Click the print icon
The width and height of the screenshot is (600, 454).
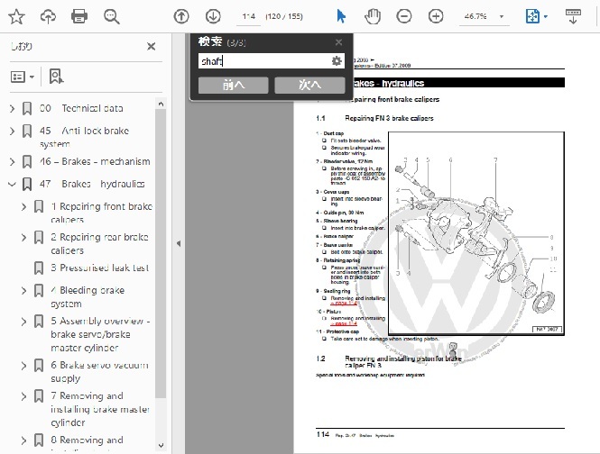click(x=79, y=16)
